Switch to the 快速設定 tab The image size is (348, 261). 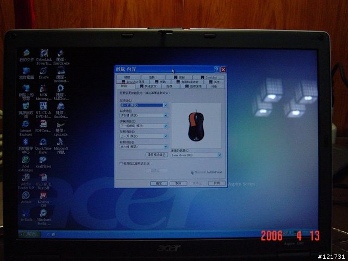point(148,86)
